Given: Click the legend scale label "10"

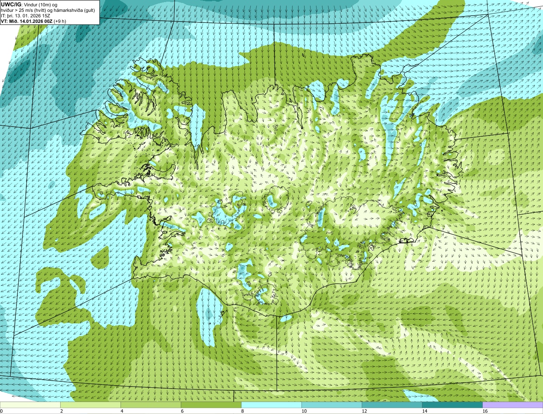Looking at the screenshot, I should 304,411.
